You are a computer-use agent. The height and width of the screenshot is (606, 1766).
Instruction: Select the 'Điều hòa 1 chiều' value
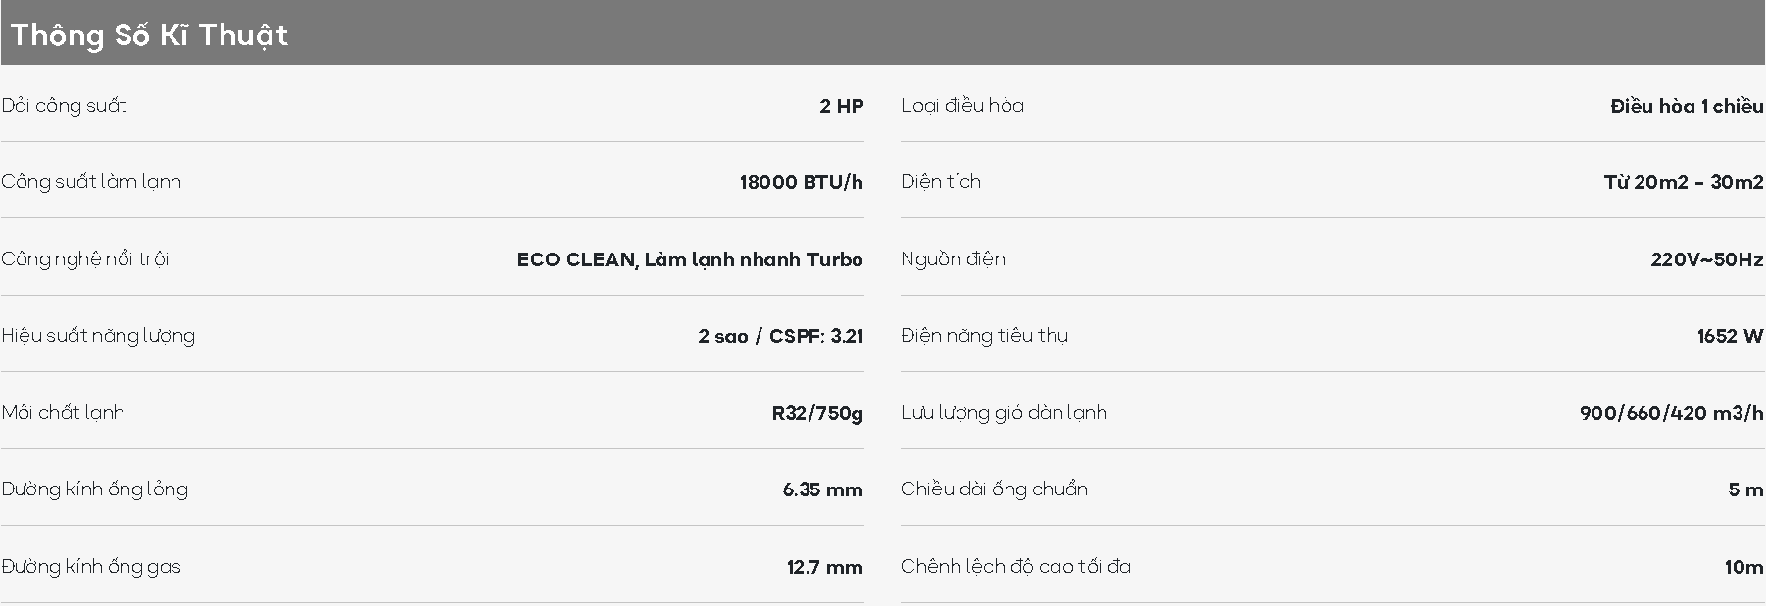(x=1686, y=106)
